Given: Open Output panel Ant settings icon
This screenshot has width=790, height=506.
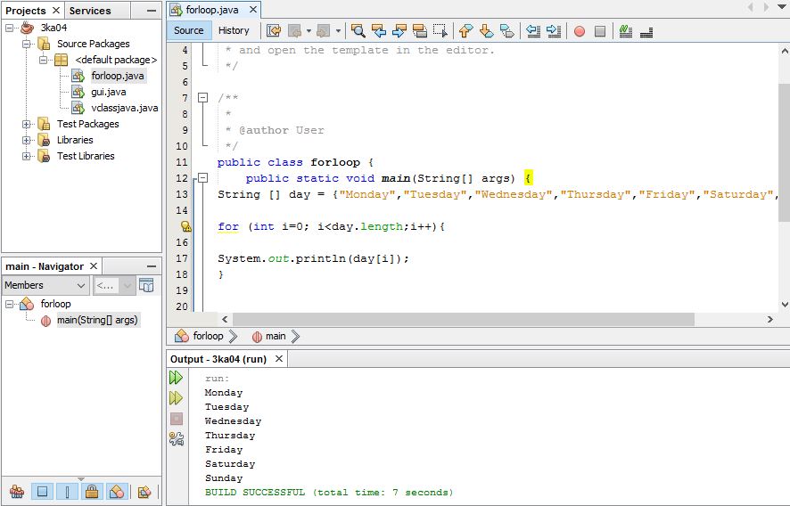Looking at the screenshot, I should (x=177, y=439).
